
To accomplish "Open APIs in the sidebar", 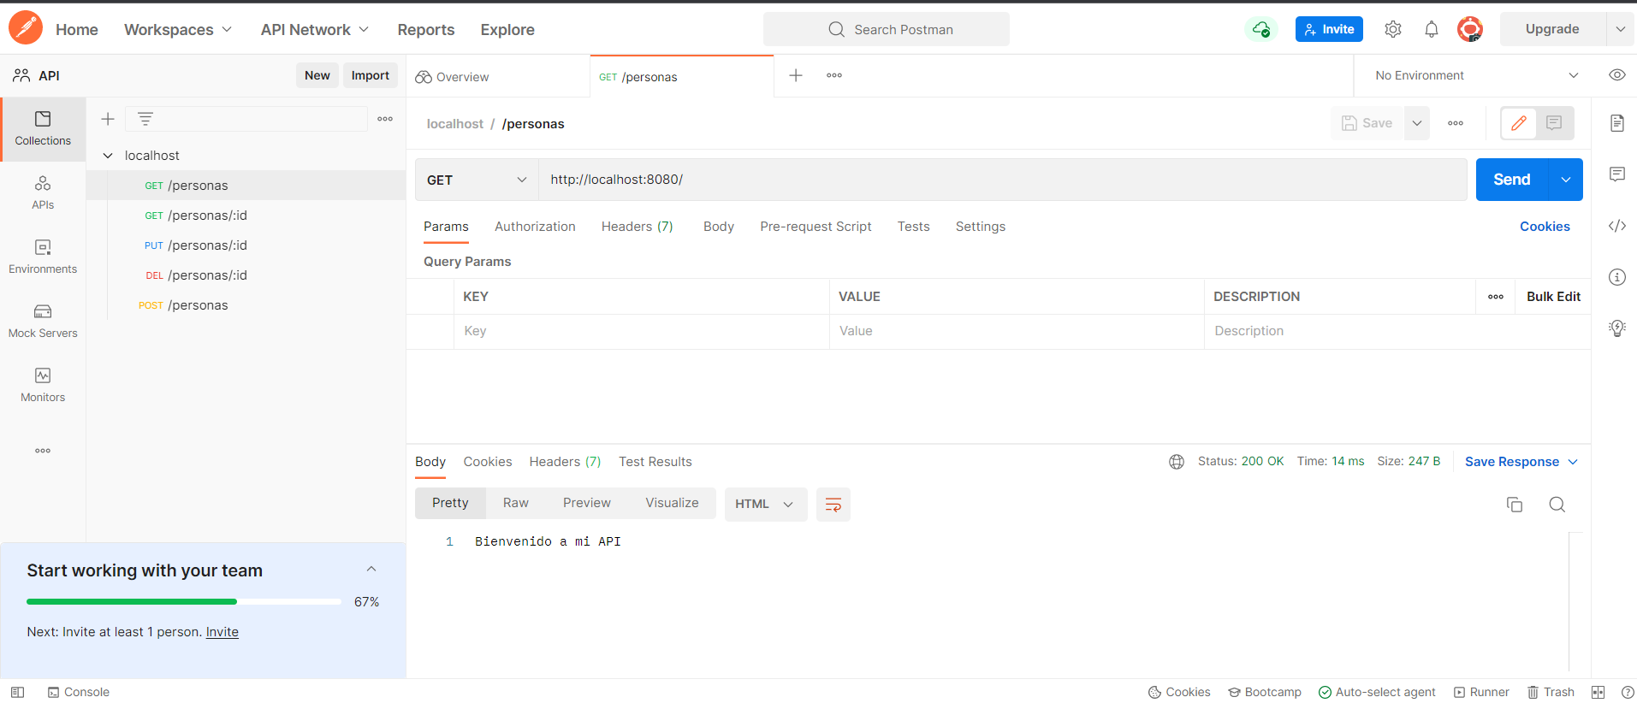I will click(x=43, y=193).
